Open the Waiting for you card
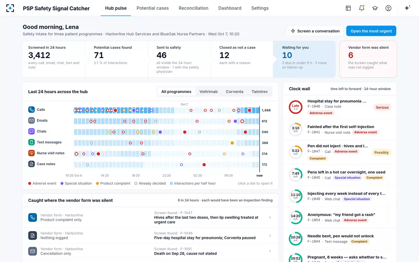 pos(304,59)
